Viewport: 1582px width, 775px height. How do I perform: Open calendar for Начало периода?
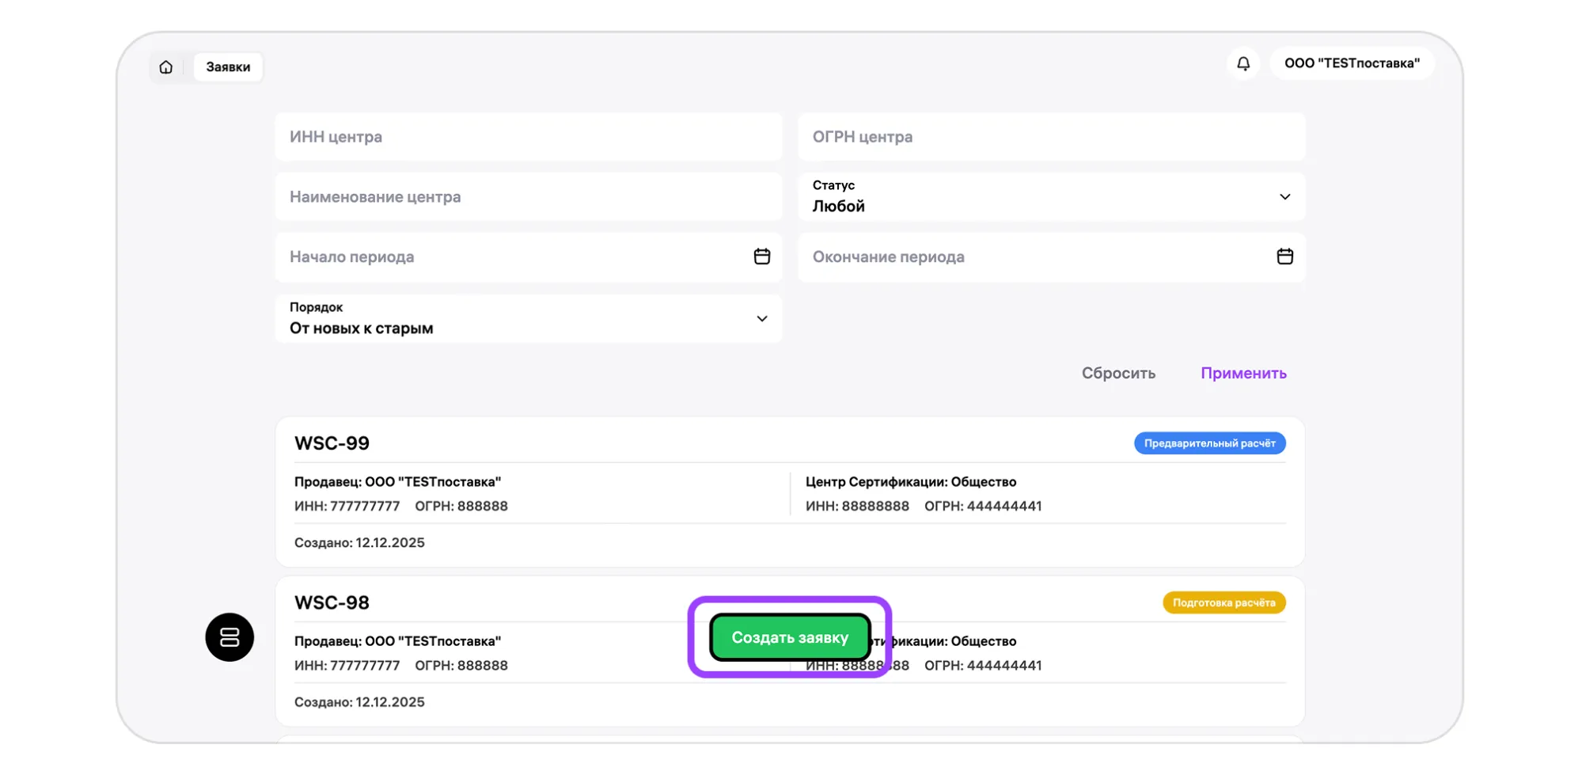click(761, 256)
